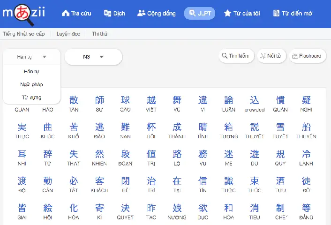
Task: Open the Tra cứu menu
Action: pyautogui.click(x=76, y=13)
